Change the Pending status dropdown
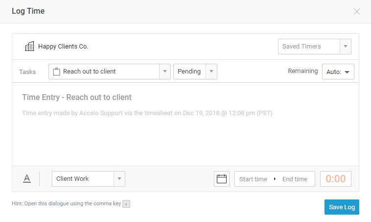Viewport: 371px width, 222px height. pos(211,72)
